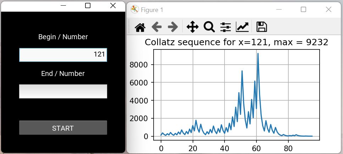Click the highest peak of the plotted line

point(258,54)
